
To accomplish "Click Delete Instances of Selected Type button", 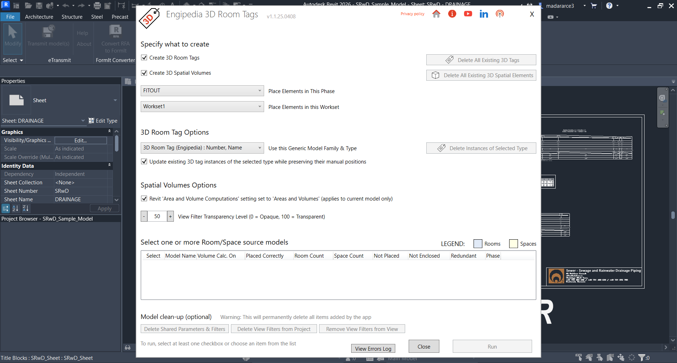I will [481, 148].
